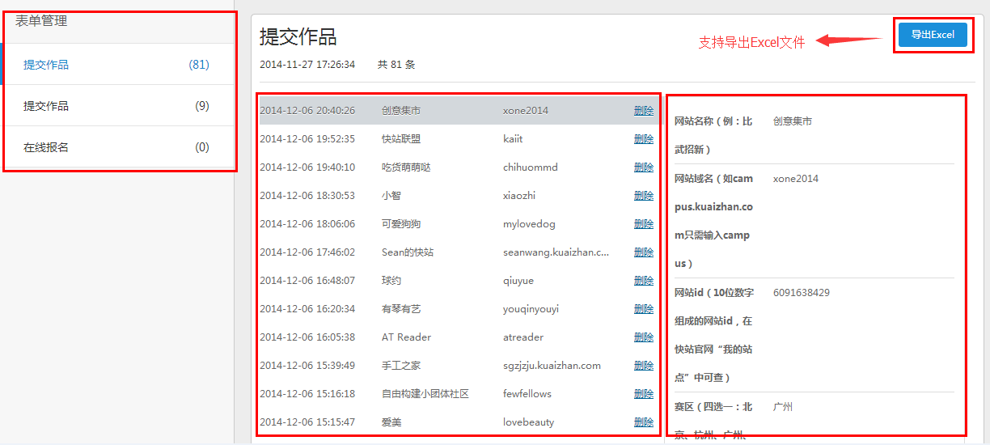The image size is (990, 445).
Task: Delete the 创意集市 submission
Action: [x=643, y=111]
